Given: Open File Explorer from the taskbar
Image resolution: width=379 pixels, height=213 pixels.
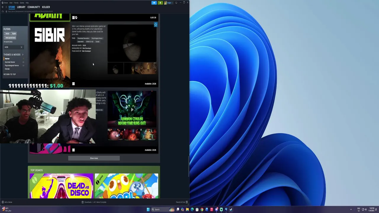Looking at the screenshot, I should click(x=187, y=209).
